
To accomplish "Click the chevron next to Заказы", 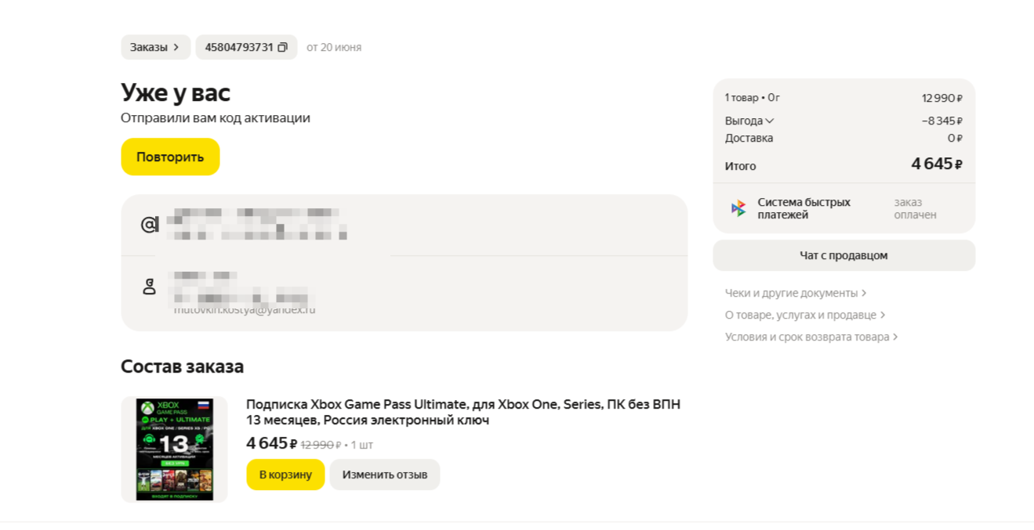I will tap(176, 47).
